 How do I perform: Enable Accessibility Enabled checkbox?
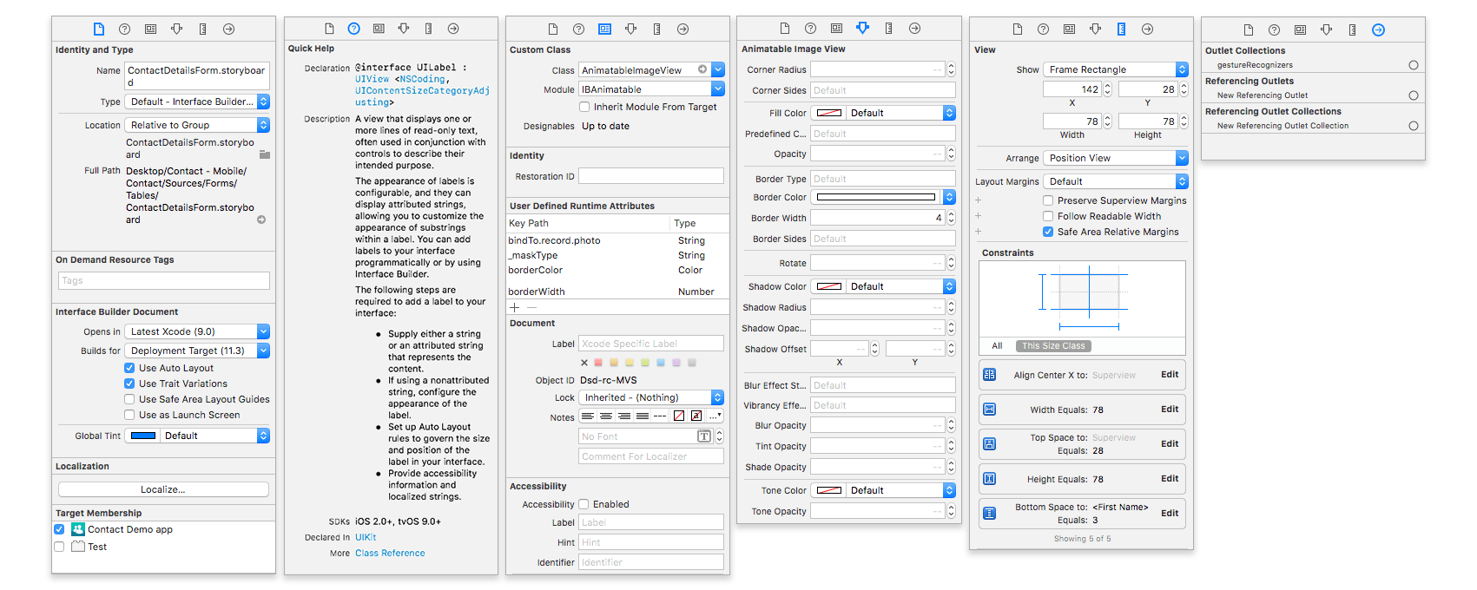[584, 504]
